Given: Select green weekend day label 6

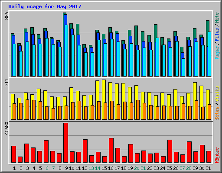Looking at the screenshot, I should pos(47,168).
